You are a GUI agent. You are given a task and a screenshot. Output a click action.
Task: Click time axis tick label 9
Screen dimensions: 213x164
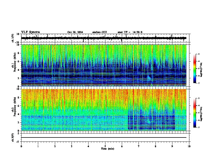click(172, 146)
